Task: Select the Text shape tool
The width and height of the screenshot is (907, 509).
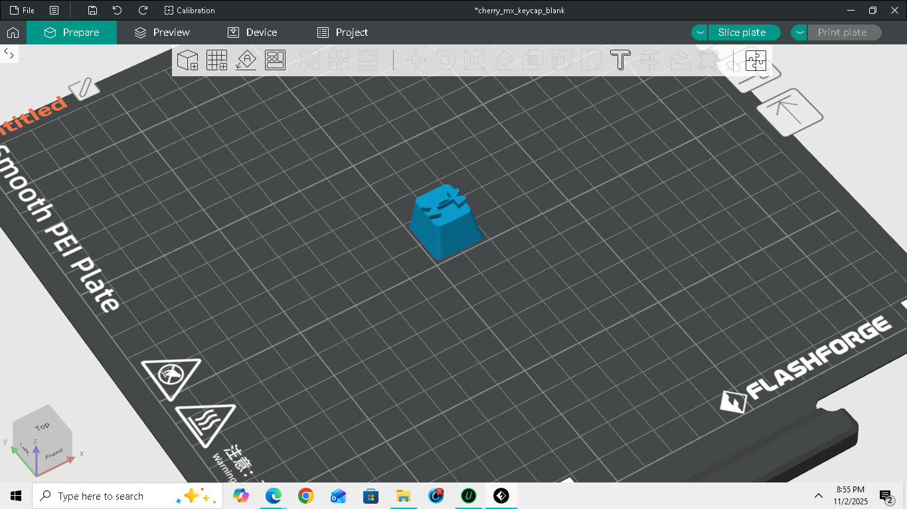Action: (x=620, y=60)
